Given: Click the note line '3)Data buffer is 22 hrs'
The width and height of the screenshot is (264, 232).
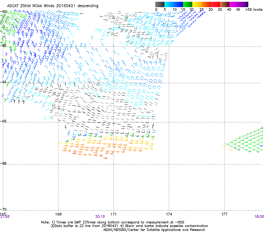Looking at the screenshot, I should point(129,226).
